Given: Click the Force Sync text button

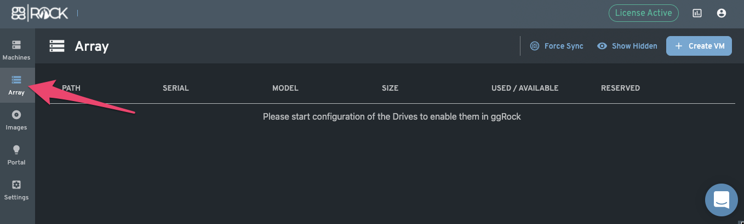Looking at the screenshot, I should pyautogui.click(x=564, y=46).
